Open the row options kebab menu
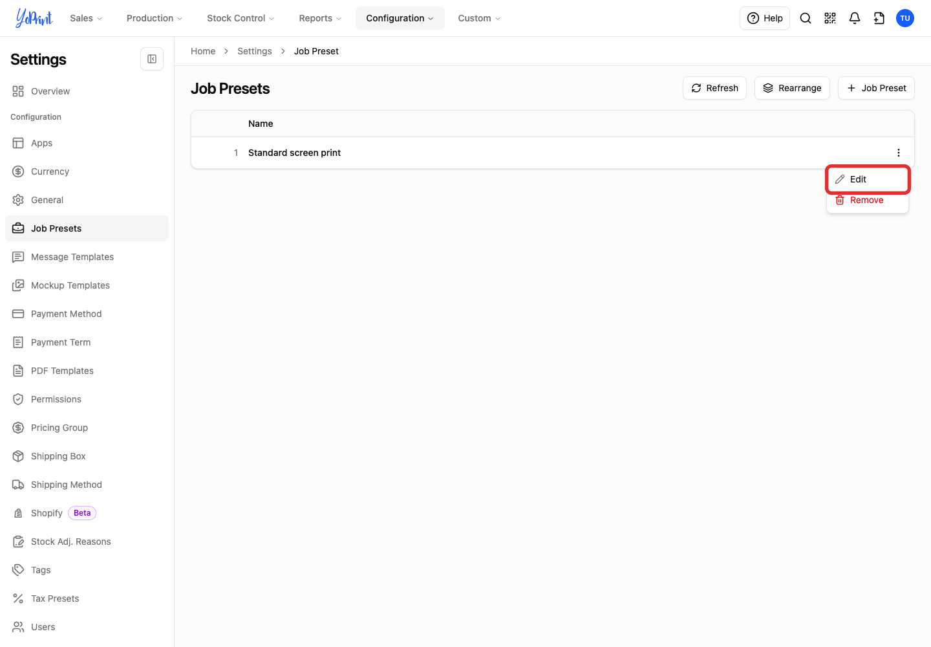The height and width of the screenshot is (647, 931). click(899, 153)
